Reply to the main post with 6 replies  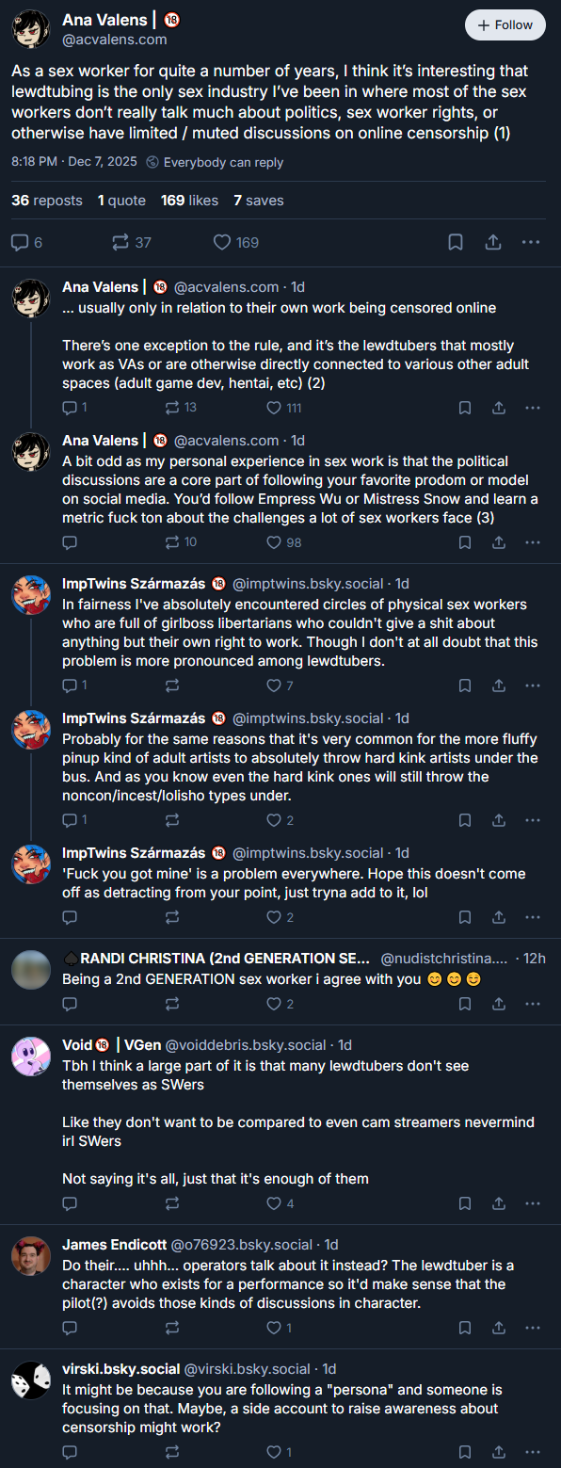click(26, 242)
